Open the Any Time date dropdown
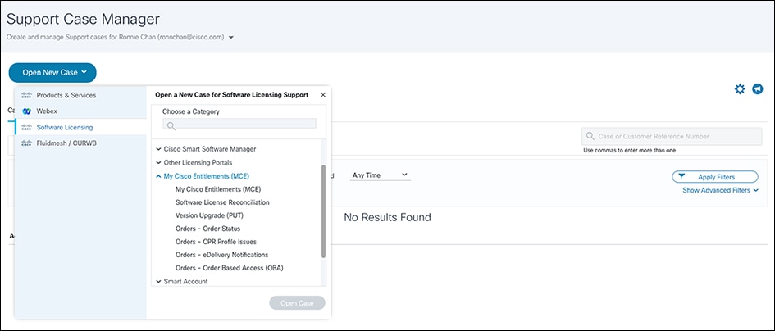The width and height of the screenshot is (775, 331). (380, 175)
